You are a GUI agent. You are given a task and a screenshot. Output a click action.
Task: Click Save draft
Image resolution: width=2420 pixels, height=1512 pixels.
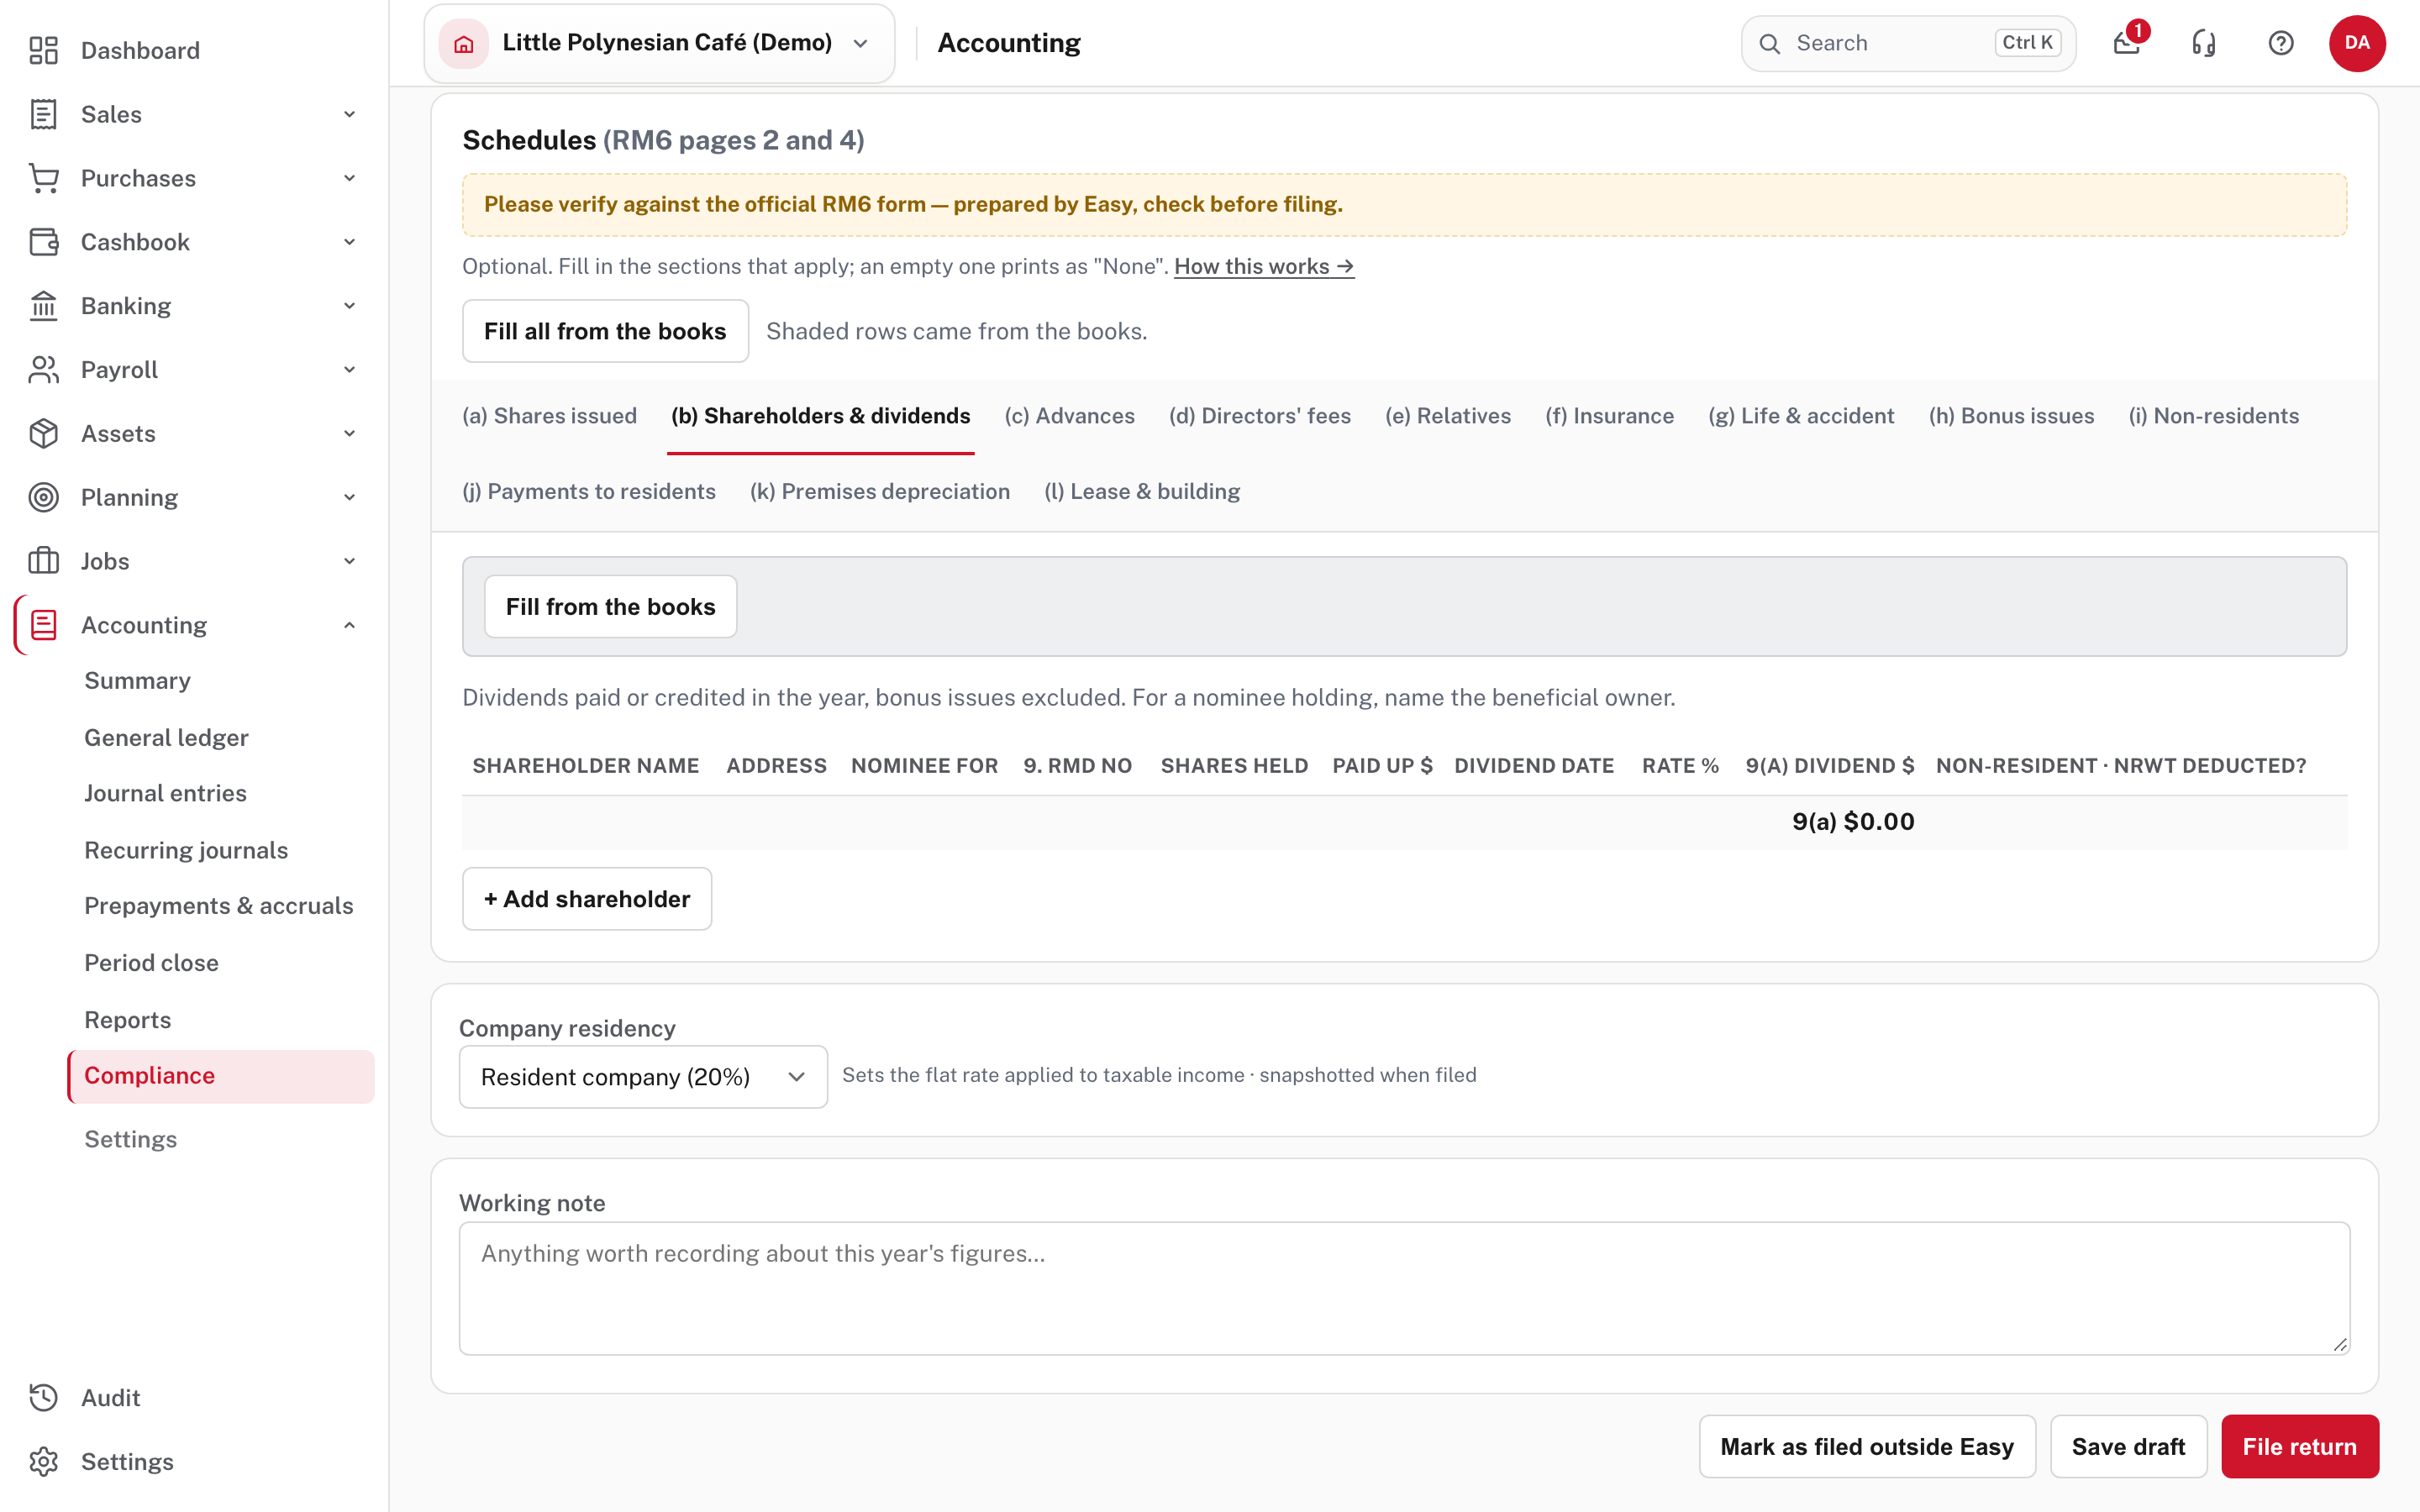click(x=2128, y=1447)
